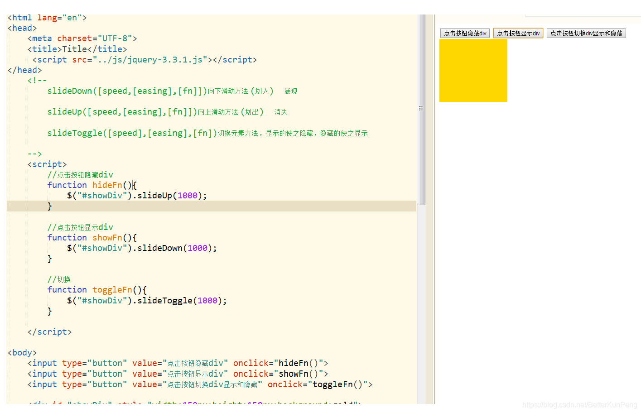Click the '点击按钮隐藏div' button

coord(465,33)
